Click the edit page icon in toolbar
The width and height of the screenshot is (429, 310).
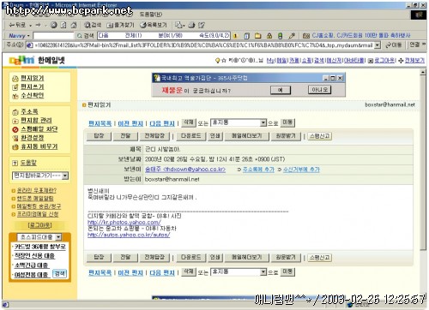pos(202,25)
